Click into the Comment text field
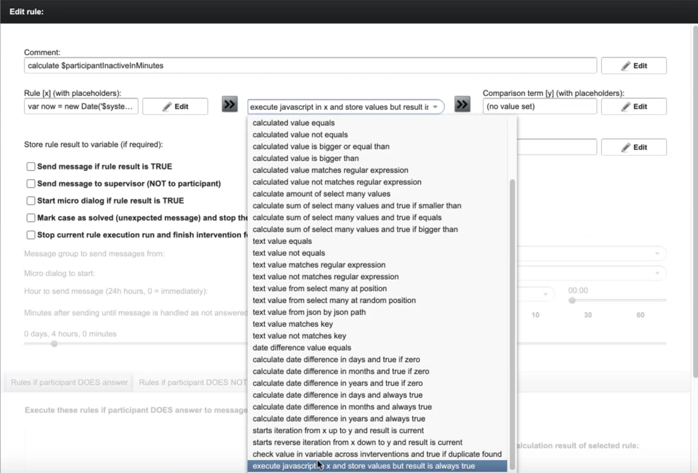 click(x=310, y=66)
